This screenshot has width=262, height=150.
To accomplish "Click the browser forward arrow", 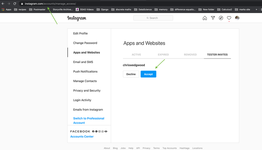I will pos(9,4).
